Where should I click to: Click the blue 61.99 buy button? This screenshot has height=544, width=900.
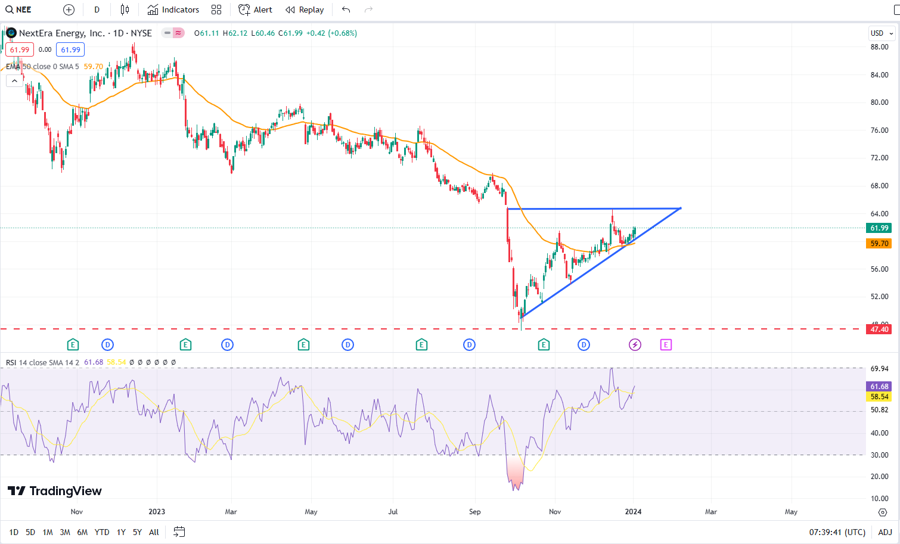coord(70,50)
